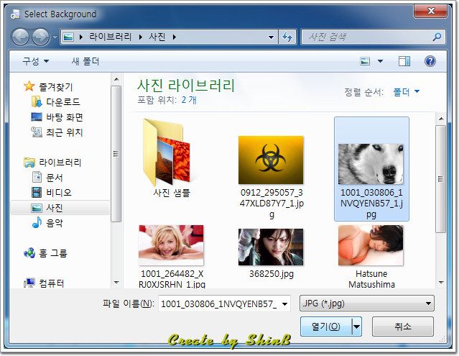459x356 pixels.
Task: Open the 구성 menu
Action: 36,61
